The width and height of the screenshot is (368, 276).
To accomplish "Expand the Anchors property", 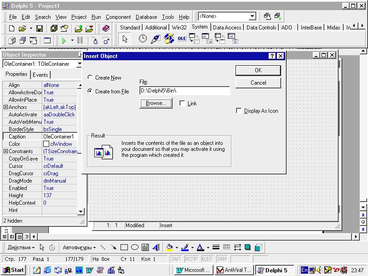I will [6, 107].
